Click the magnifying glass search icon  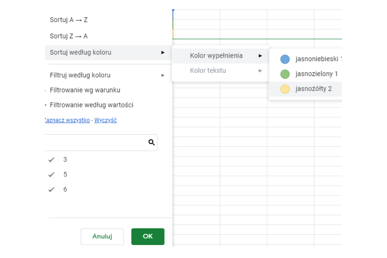tap(152, 142)
